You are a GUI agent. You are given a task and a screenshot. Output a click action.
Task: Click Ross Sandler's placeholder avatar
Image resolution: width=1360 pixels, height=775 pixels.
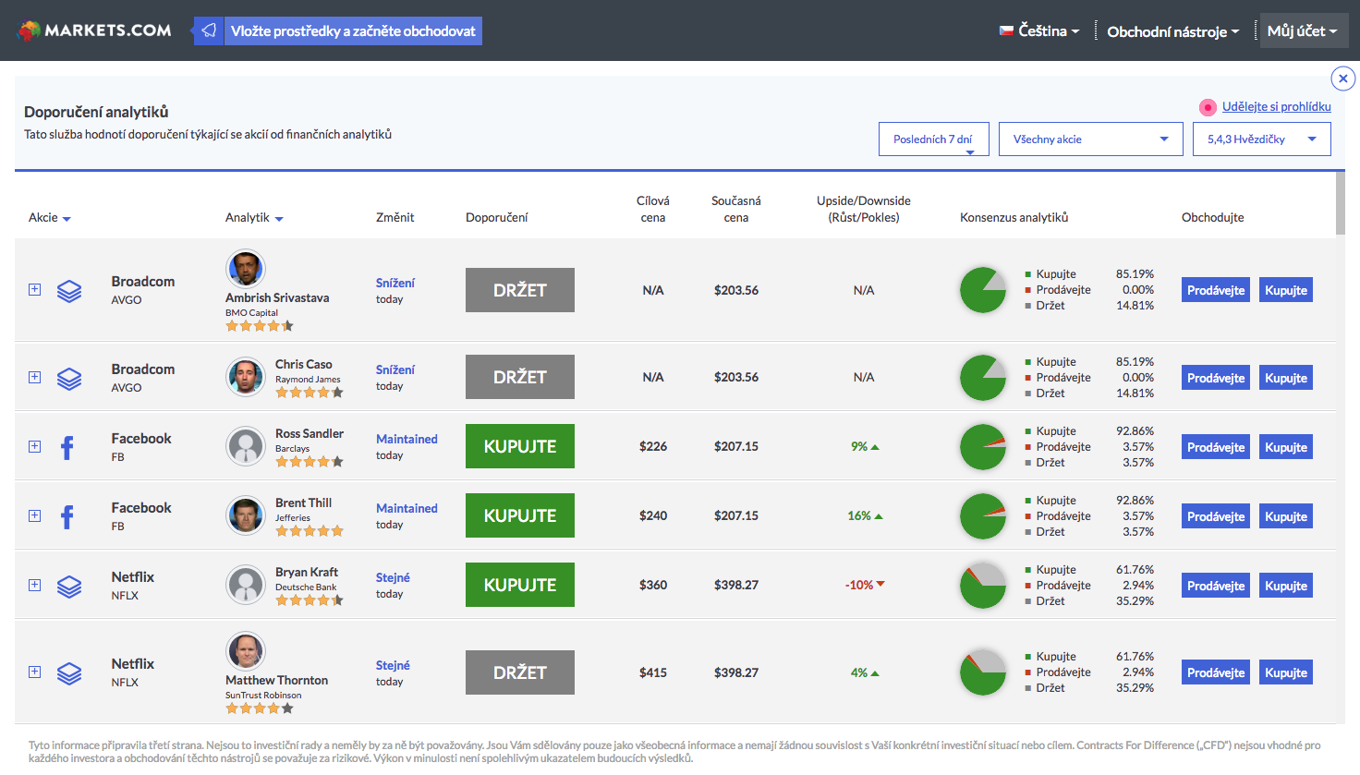click(x=246, y=446)
